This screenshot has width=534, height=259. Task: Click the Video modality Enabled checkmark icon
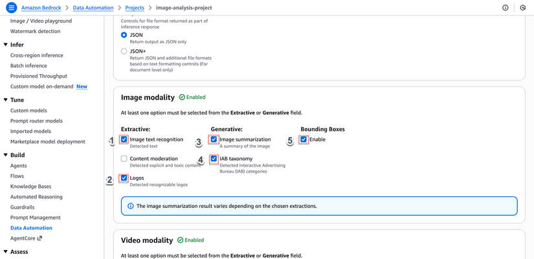point(181,240)
